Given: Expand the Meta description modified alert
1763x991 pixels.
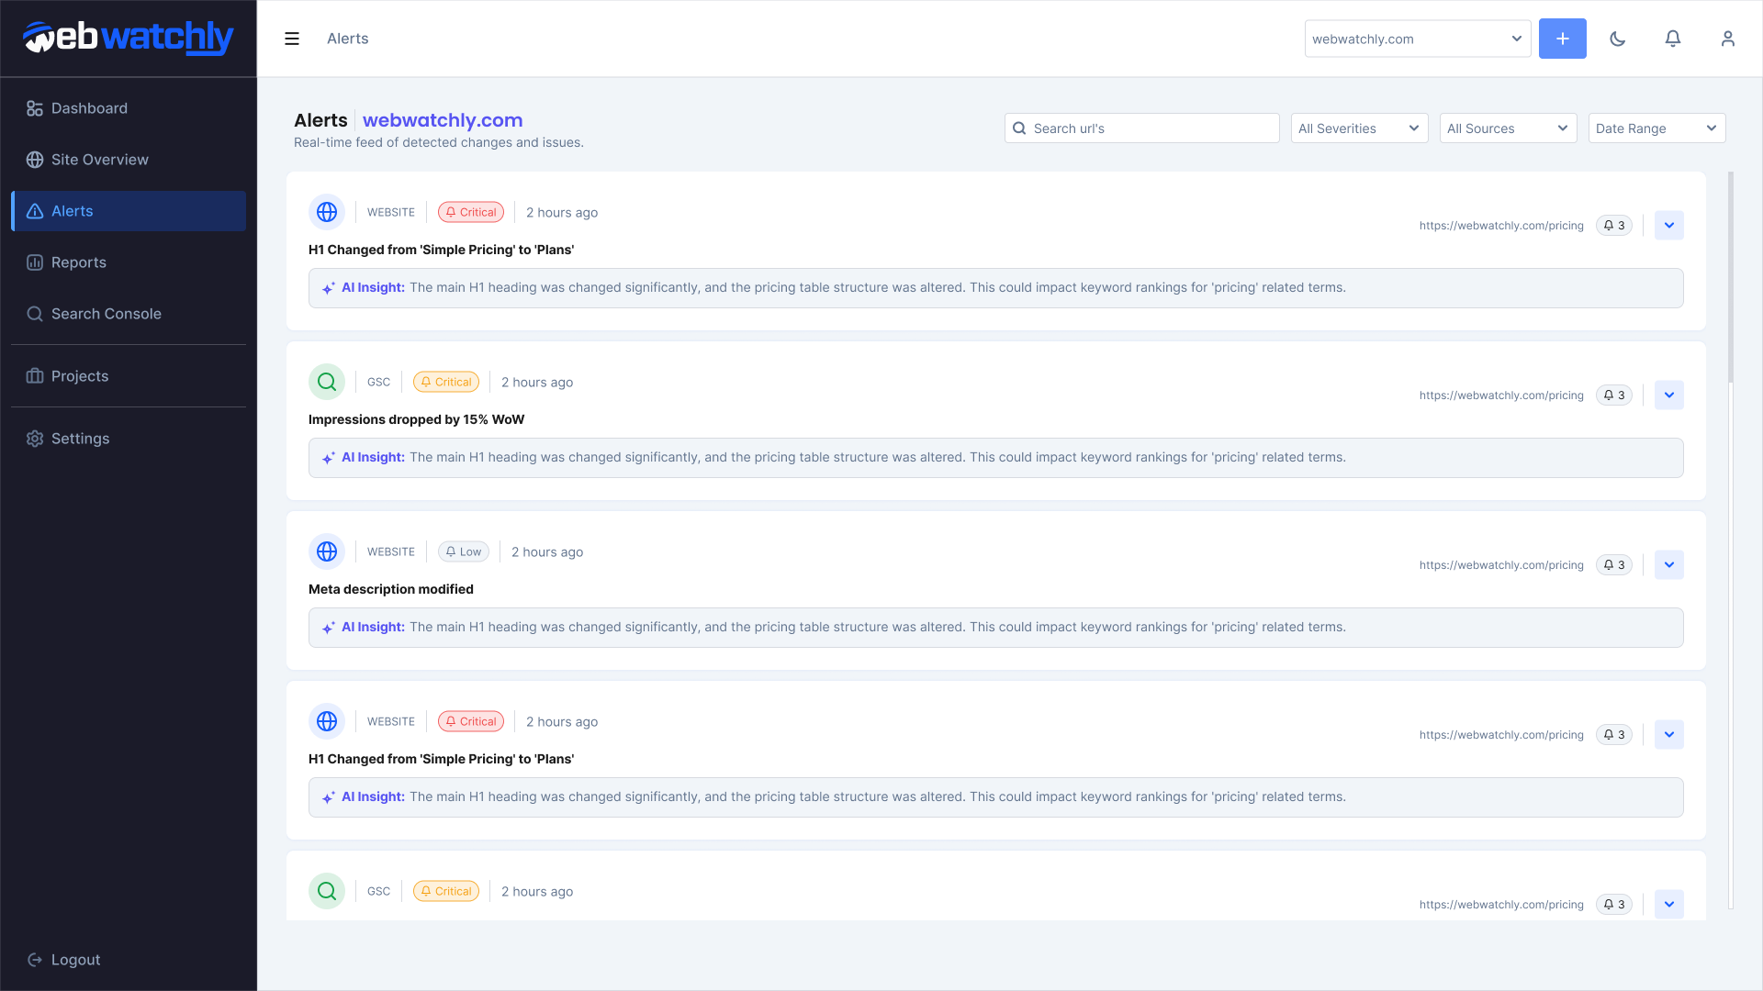Looking at the screenshot, I should click(x=1669, y=565).
